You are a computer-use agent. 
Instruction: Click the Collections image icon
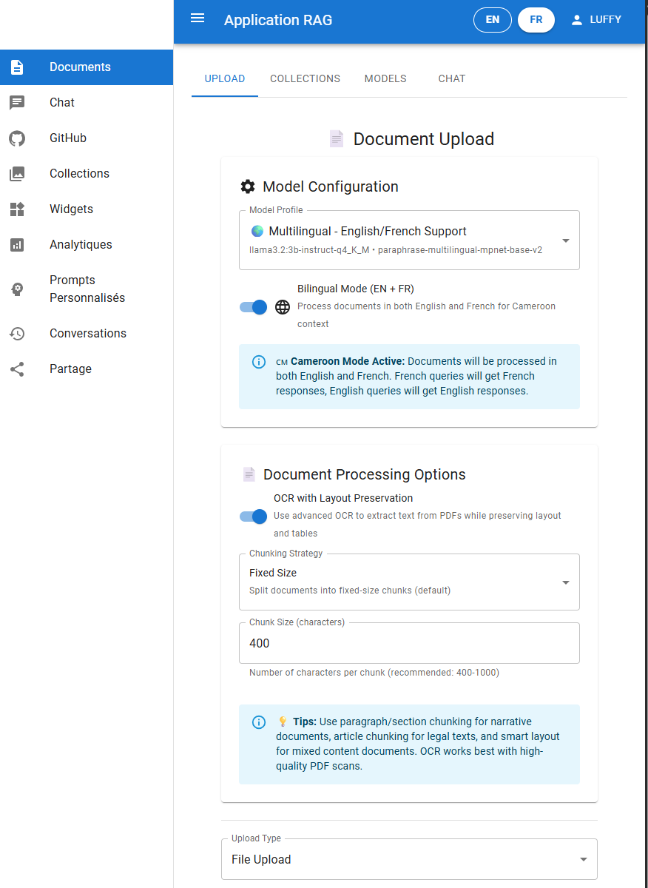tap(17, 174)
